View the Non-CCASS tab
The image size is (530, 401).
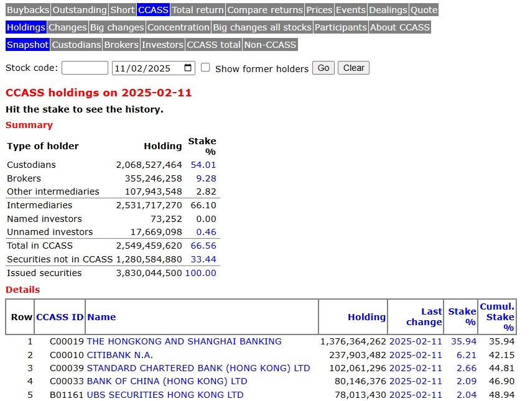(270, 45)
